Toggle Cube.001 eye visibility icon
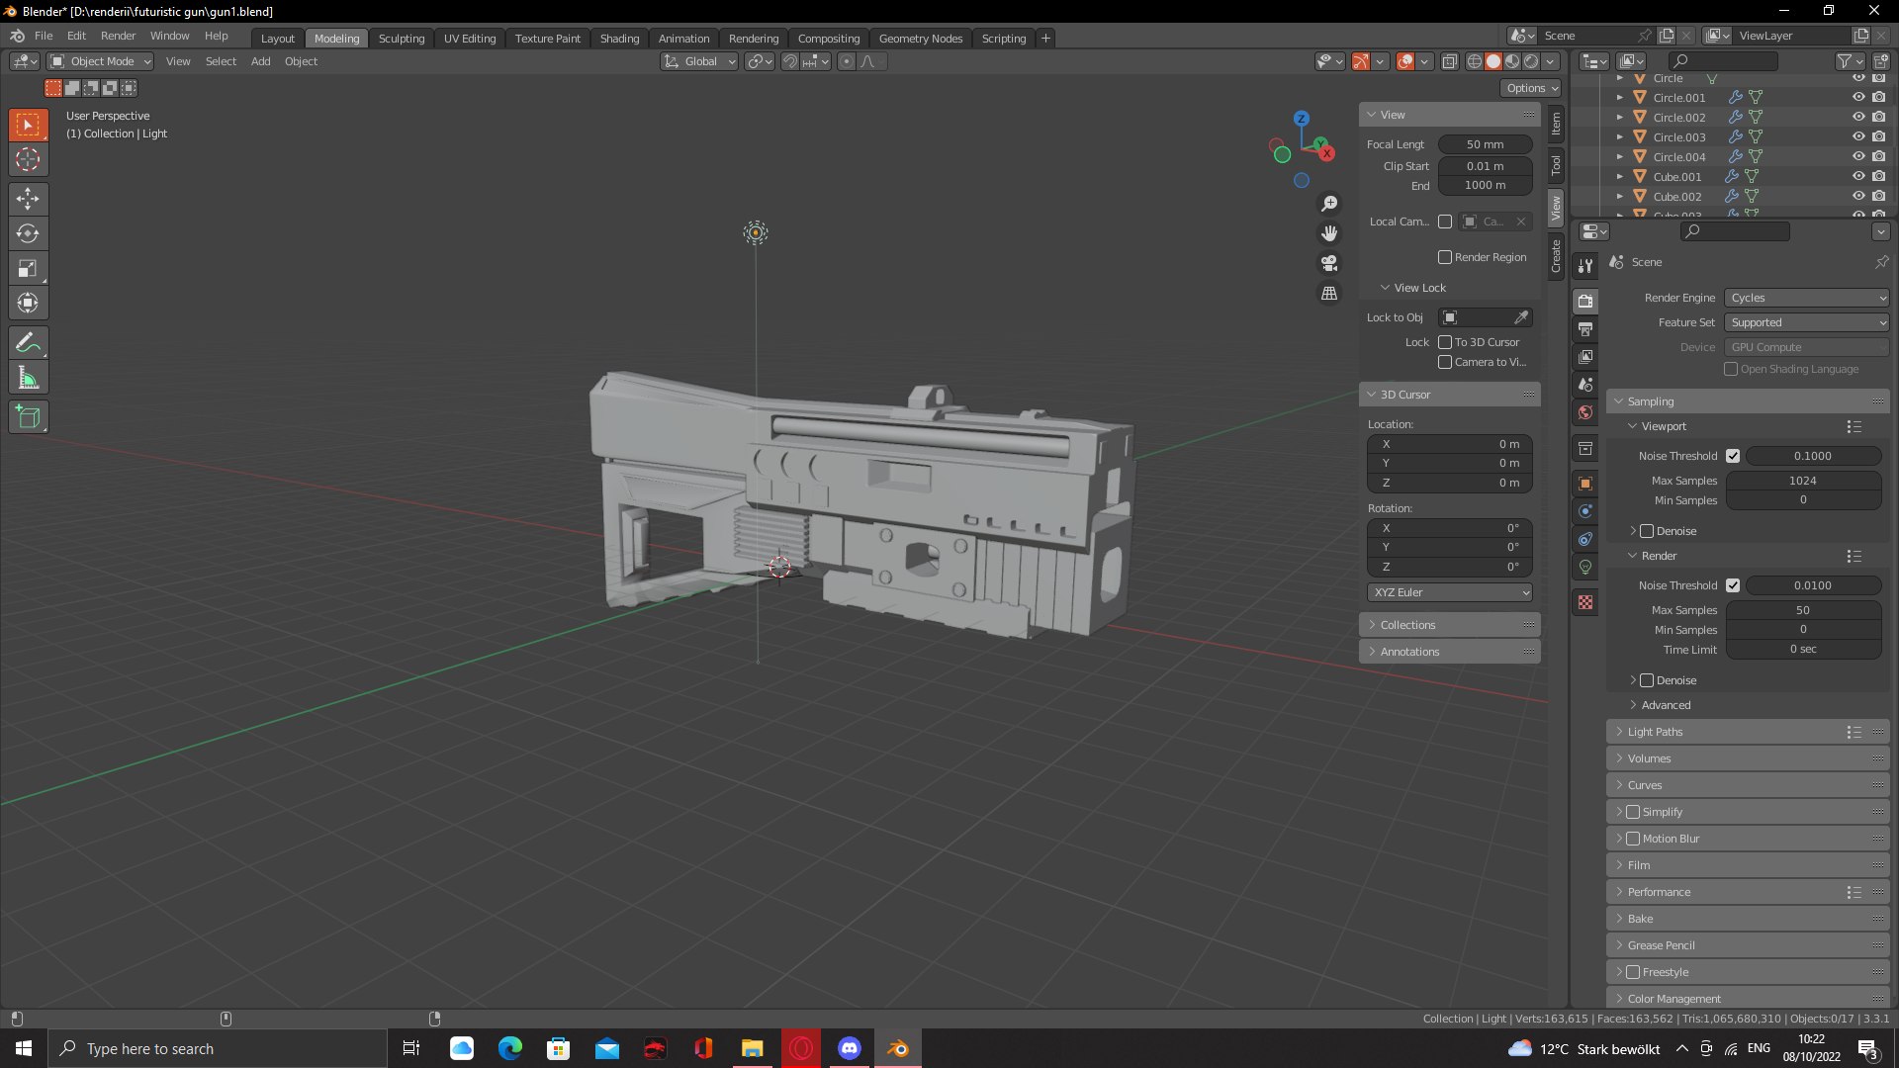The image size is (1899, 1068). point(1858,176)
